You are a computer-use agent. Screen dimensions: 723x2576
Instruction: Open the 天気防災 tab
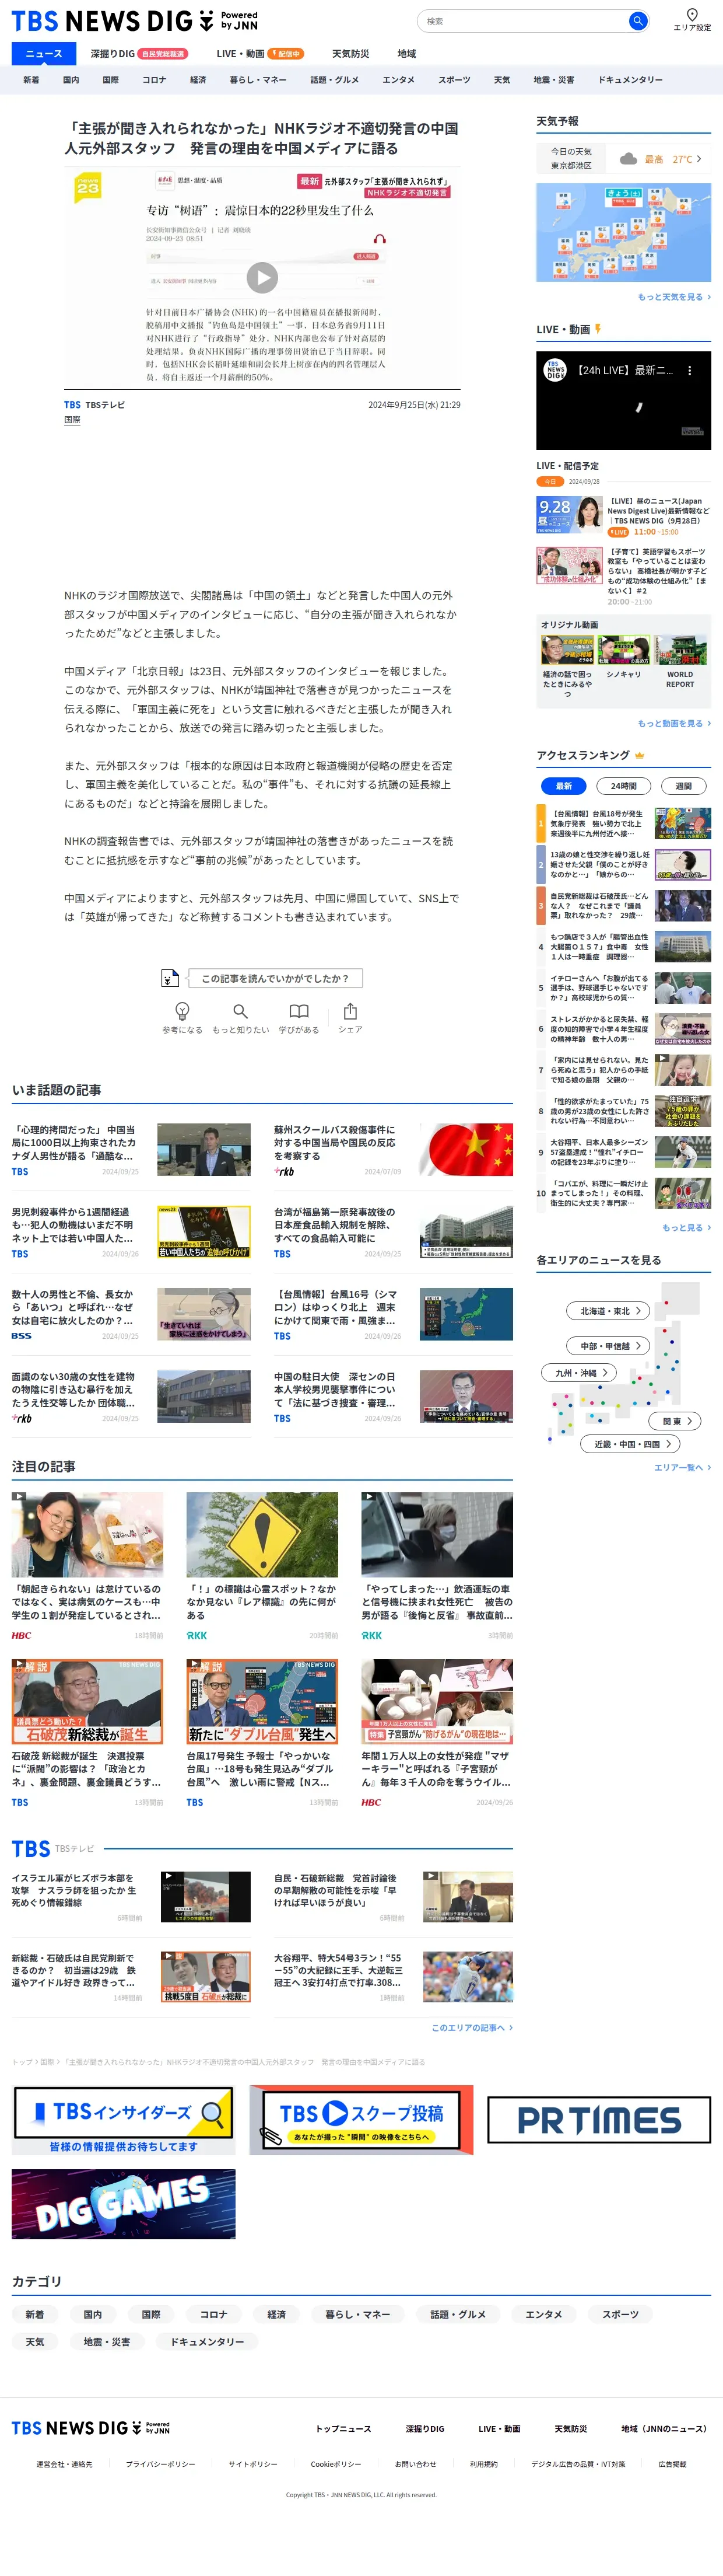tap(350, 54)
